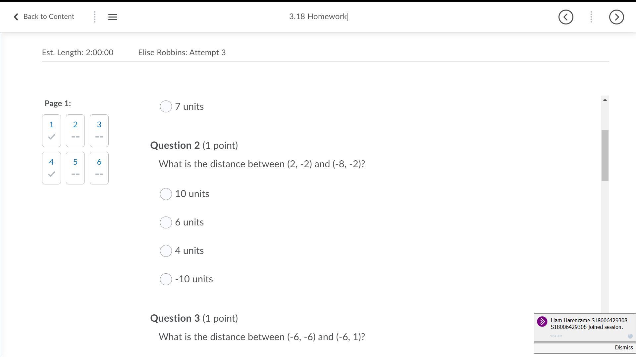Click the purple notification icon in popup
The width and height of the screenshot is (636, 357).
point(542,322)
